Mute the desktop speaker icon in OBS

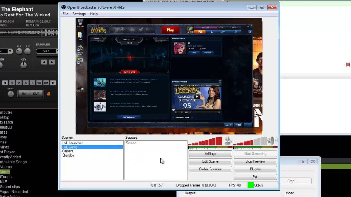pyautogui.click(x=271, y=141)
